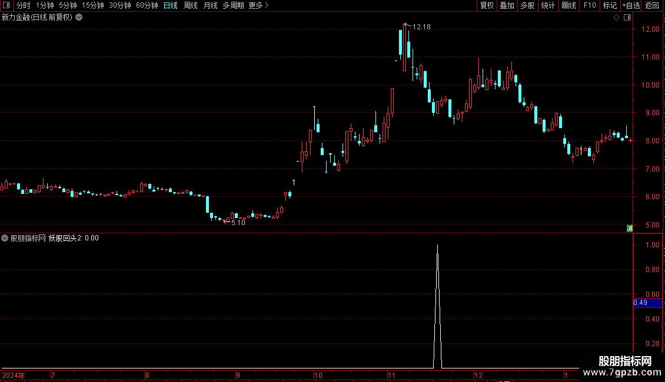Click the 返回 back button
The height and width of the screenshot is (382, 665).
(x=652, y=5)
